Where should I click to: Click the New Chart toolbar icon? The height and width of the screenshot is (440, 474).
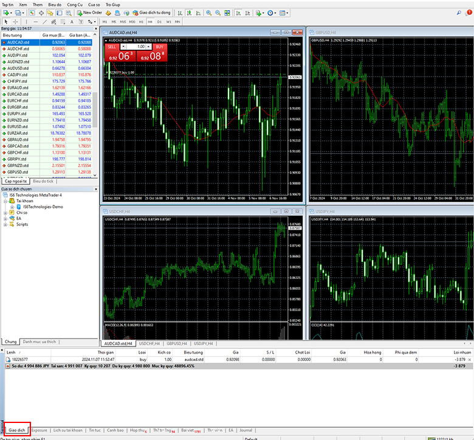[x=5, y=13]
